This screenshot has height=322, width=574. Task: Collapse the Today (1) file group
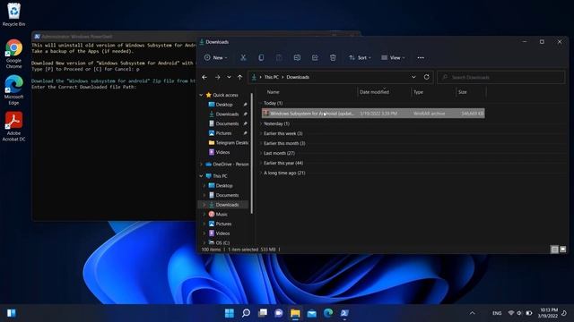coord(261,104)
